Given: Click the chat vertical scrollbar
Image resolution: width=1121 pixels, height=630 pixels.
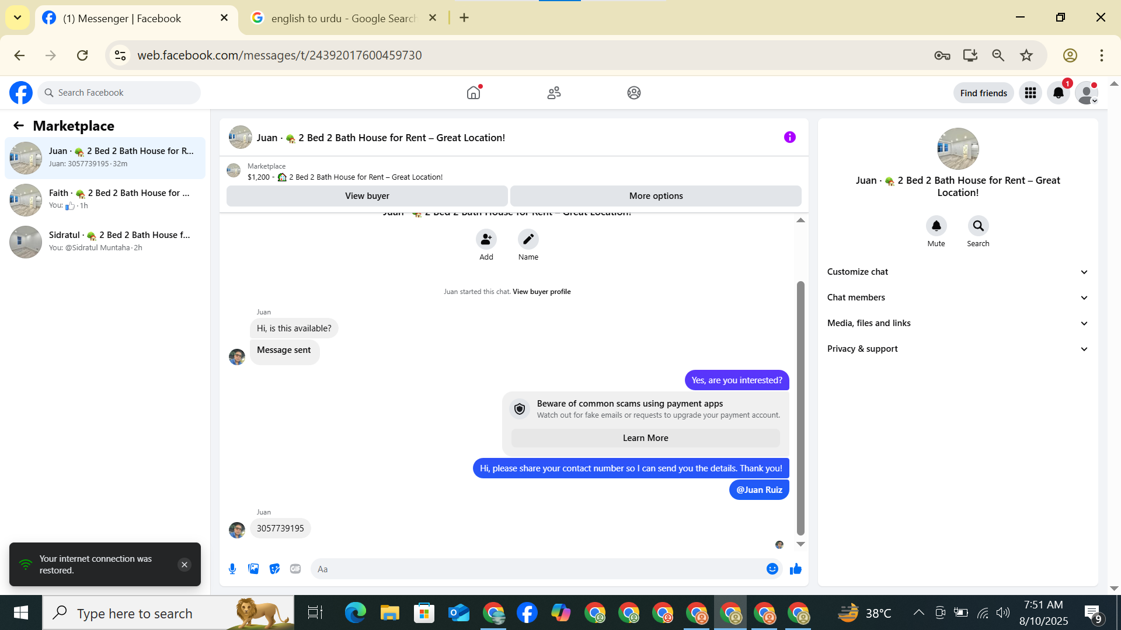Looking at the screenshot, I should click(800, 408).
